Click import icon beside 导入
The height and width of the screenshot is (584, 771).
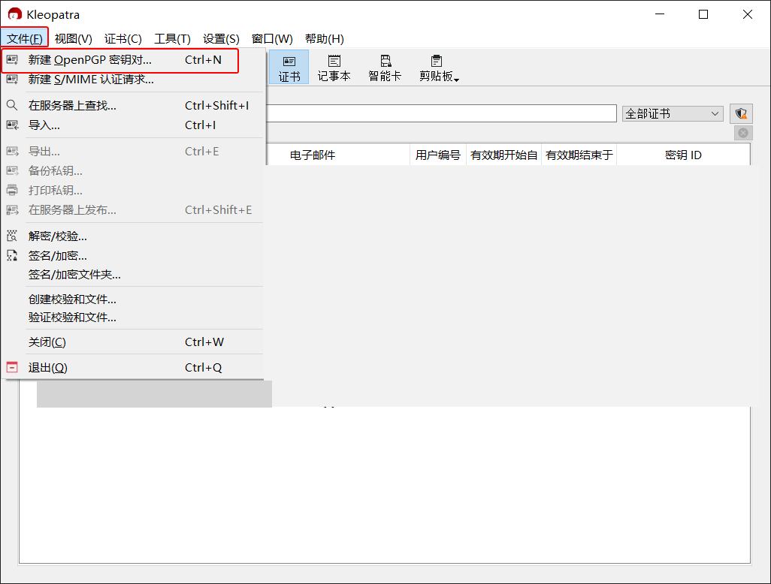click(x=12, y=125)
